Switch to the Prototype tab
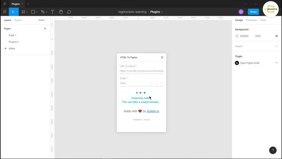The image size is (282, 159). [x=251, y=20]
